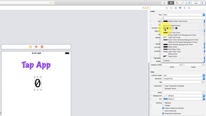Image resolution: width=206 pixels, height=116 pixels.
Task: Open the File inspector tab
Action: pyautogui.click(x=167, y=8)
